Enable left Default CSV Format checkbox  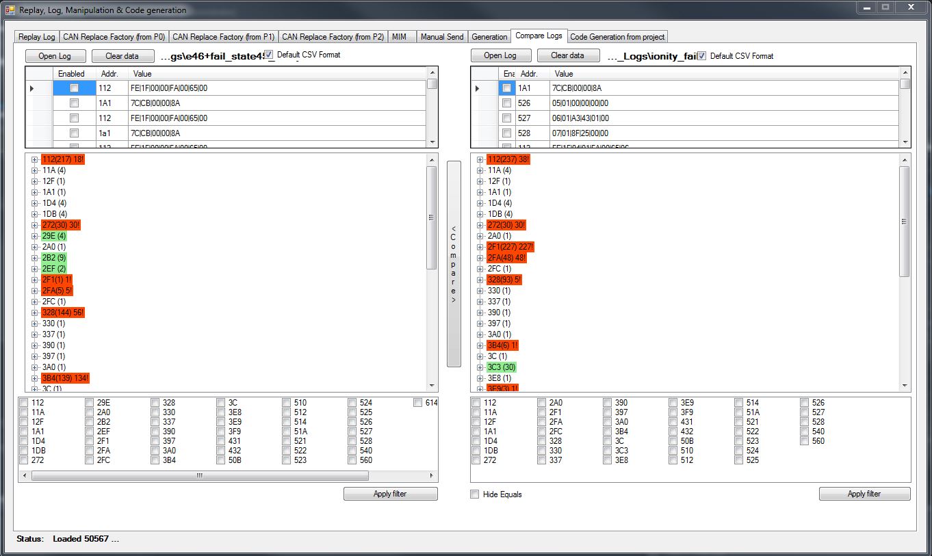pos(269,55)
